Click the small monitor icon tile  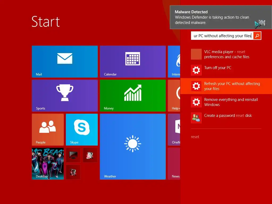pyautogui.click(x=73, y=155)
